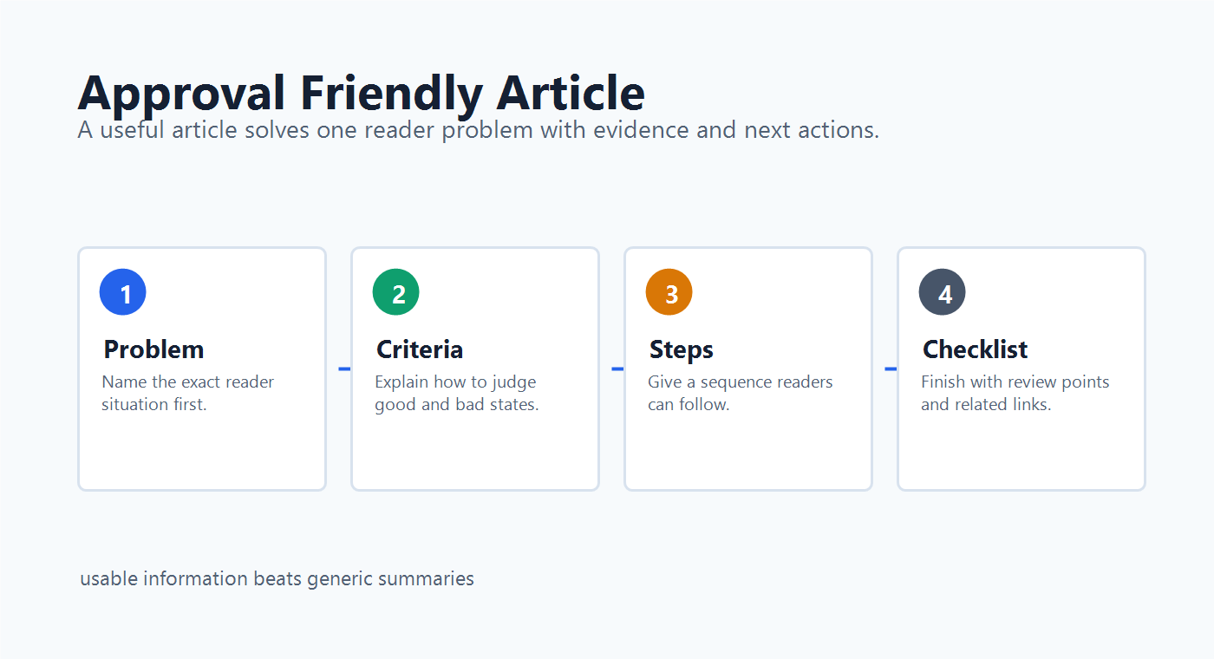1214x659 pixels.
Task: Select the Steps card heading
Action: (x=682, y=349)
